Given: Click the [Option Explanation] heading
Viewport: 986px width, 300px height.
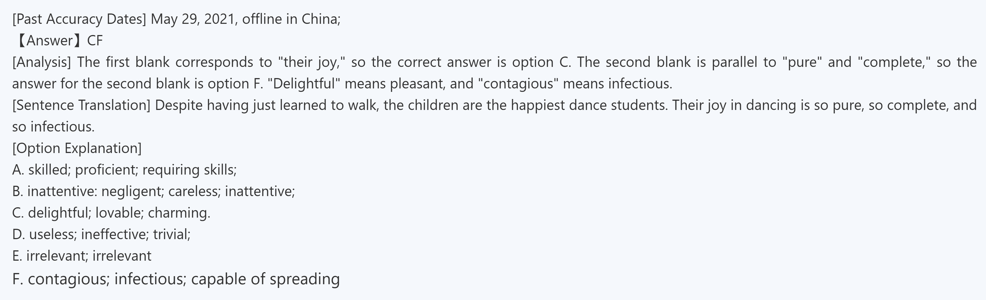Looking at the screenshot, I should (x=77, y=148).
